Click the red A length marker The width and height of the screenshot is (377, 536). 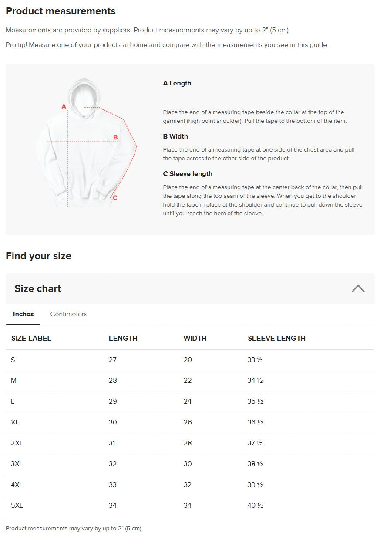[64, 106]
